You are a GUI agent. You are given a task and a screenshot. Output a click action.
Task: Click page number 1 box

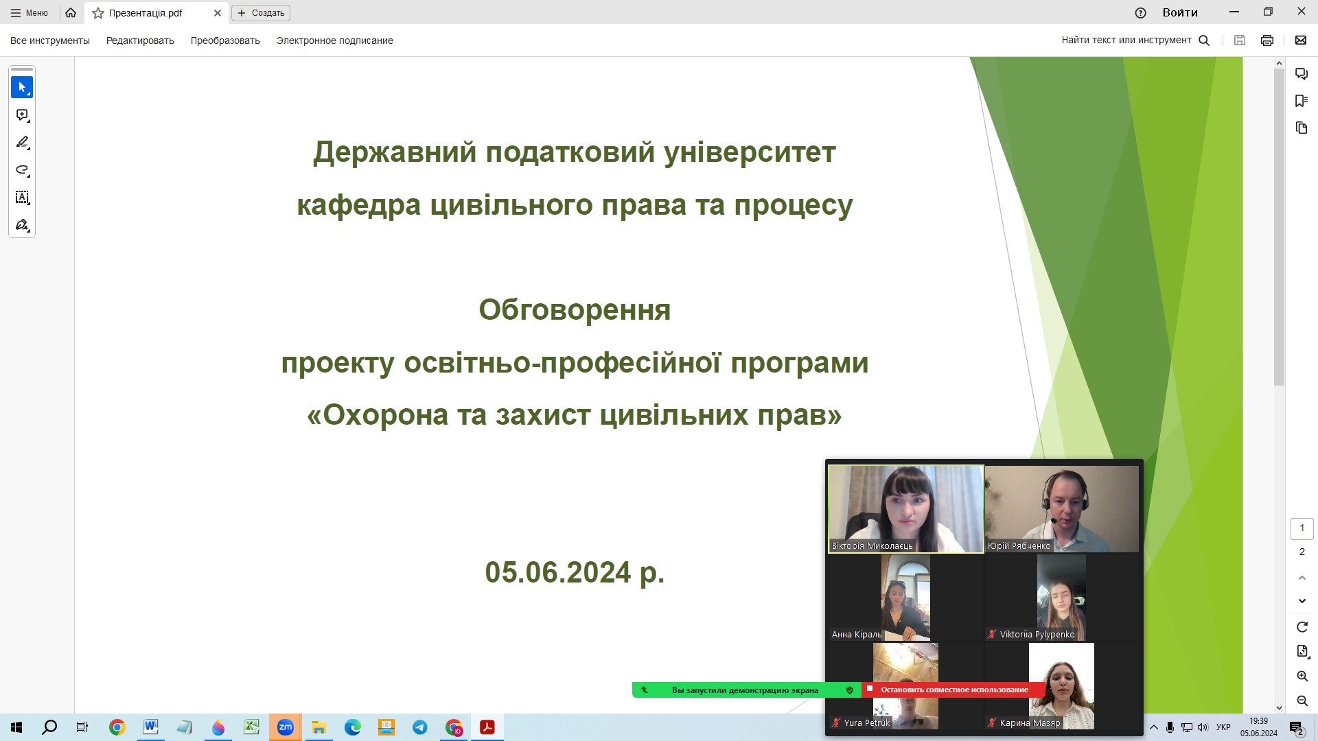pos(1302,528)
